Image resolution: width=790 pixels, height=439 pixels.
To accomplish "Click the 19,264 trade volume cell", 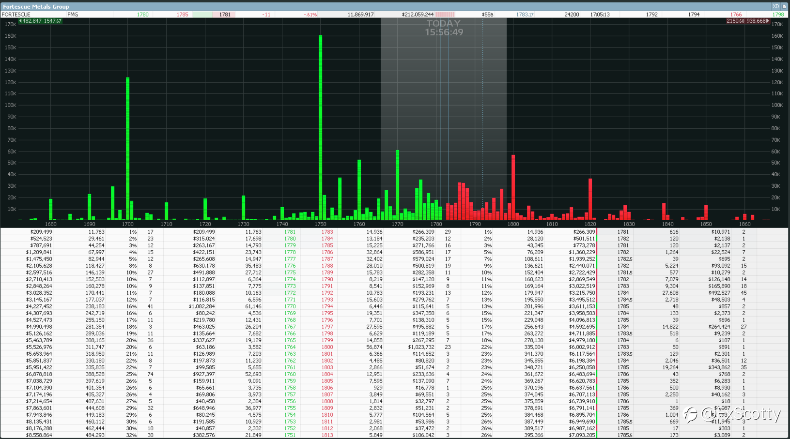I will tap(670, 367).
